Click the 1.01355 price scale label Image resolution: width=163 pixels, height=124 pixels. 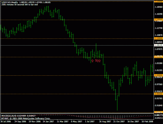coord(159,70)
